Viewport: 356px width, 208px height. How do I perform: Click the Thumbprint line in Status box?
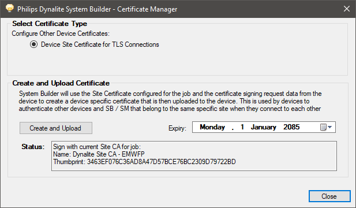(x=144, y=162)
